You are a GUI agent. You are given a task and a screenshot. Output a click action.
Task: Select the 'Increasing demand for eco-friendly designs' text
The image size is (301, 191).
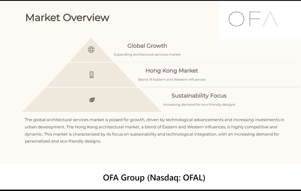[199, 105]
